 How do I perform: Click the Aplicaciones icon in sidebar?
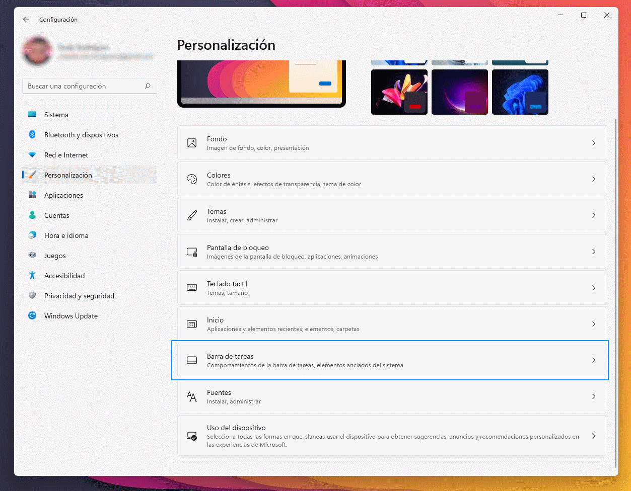32,195
